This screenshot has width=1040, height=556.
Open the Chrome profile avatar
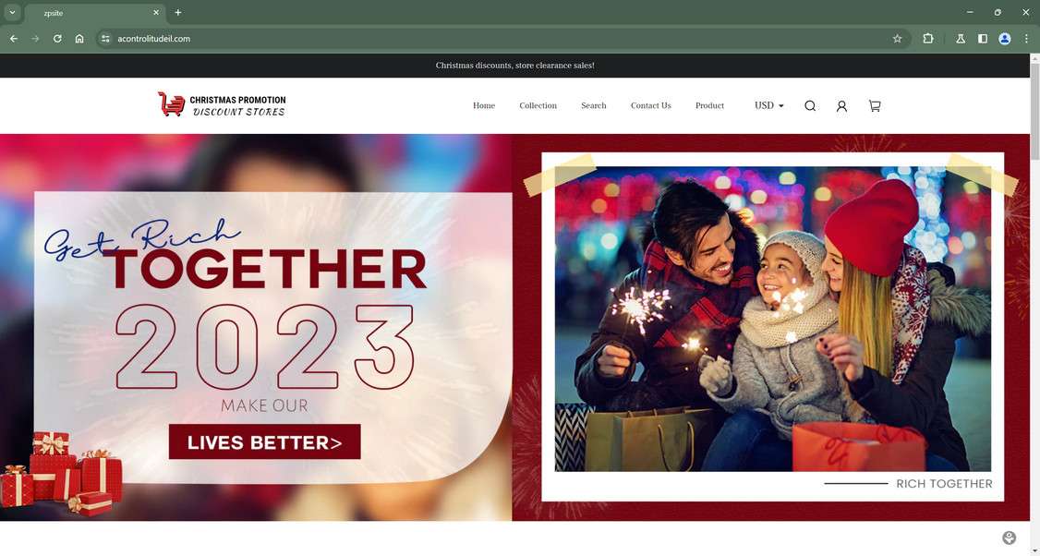1005,39
